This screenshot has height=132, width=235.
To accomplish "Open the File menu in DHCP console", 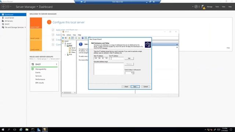I will pyautogui.click(x=64, y=35).
